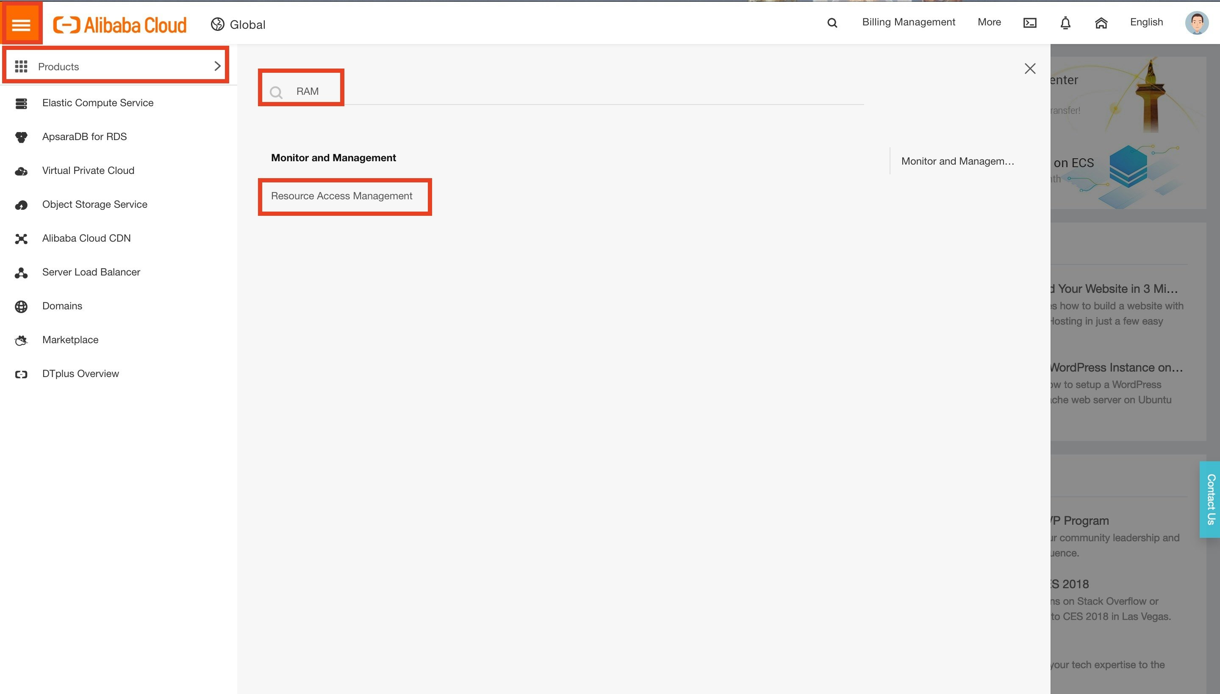
Task: Jump to Monitor and Management category on right
Action: pos(958,161)
